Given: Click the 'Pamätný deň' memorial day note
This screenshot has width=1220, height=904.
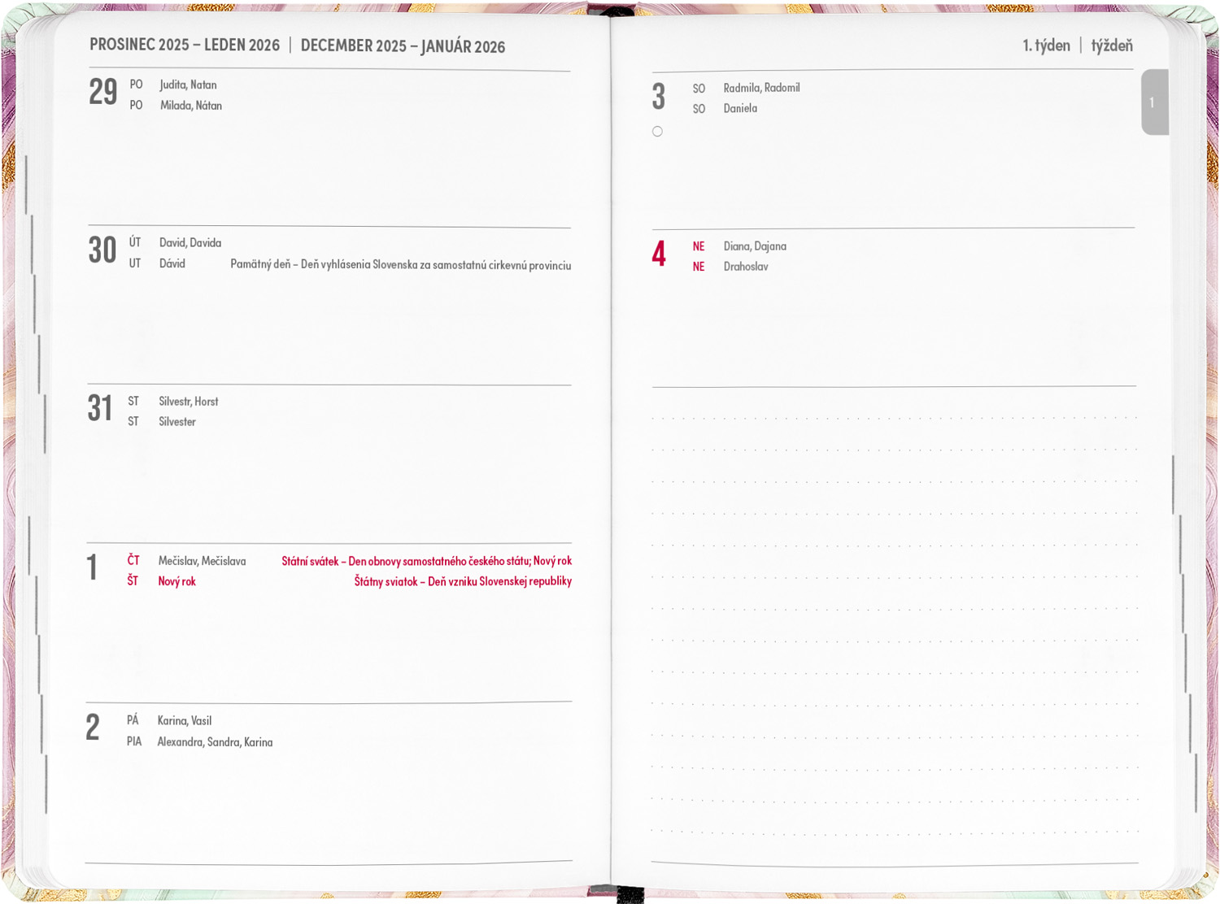Looking at the screenshot, I should [x=400, y=265].
